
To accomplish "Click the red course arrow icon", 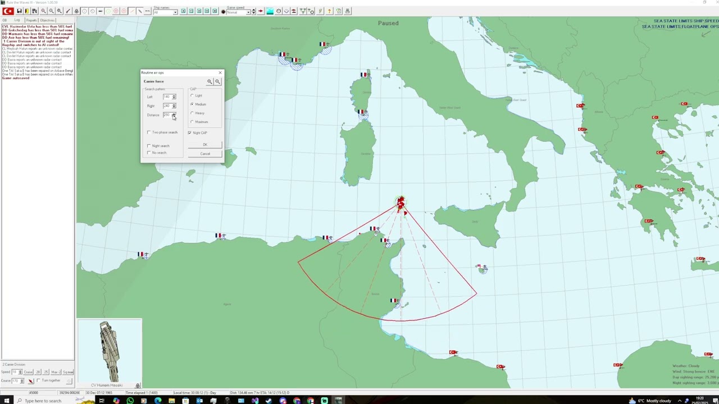I will point(31,381).
